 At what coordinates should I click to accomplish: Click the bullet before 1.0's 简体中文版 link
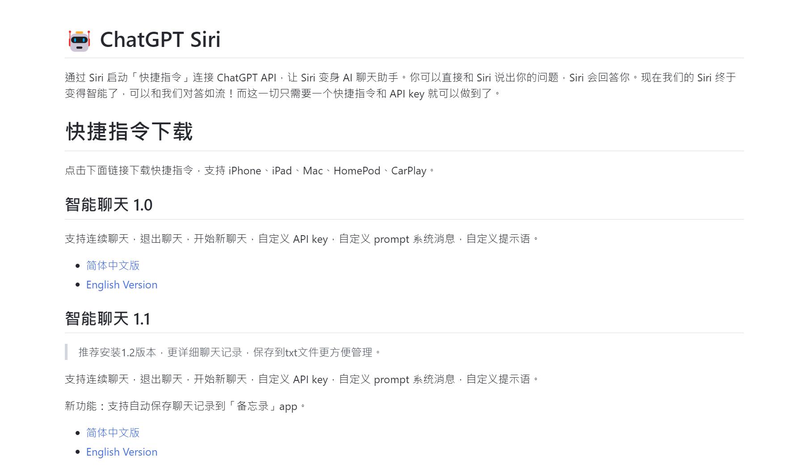pos(78,266)
